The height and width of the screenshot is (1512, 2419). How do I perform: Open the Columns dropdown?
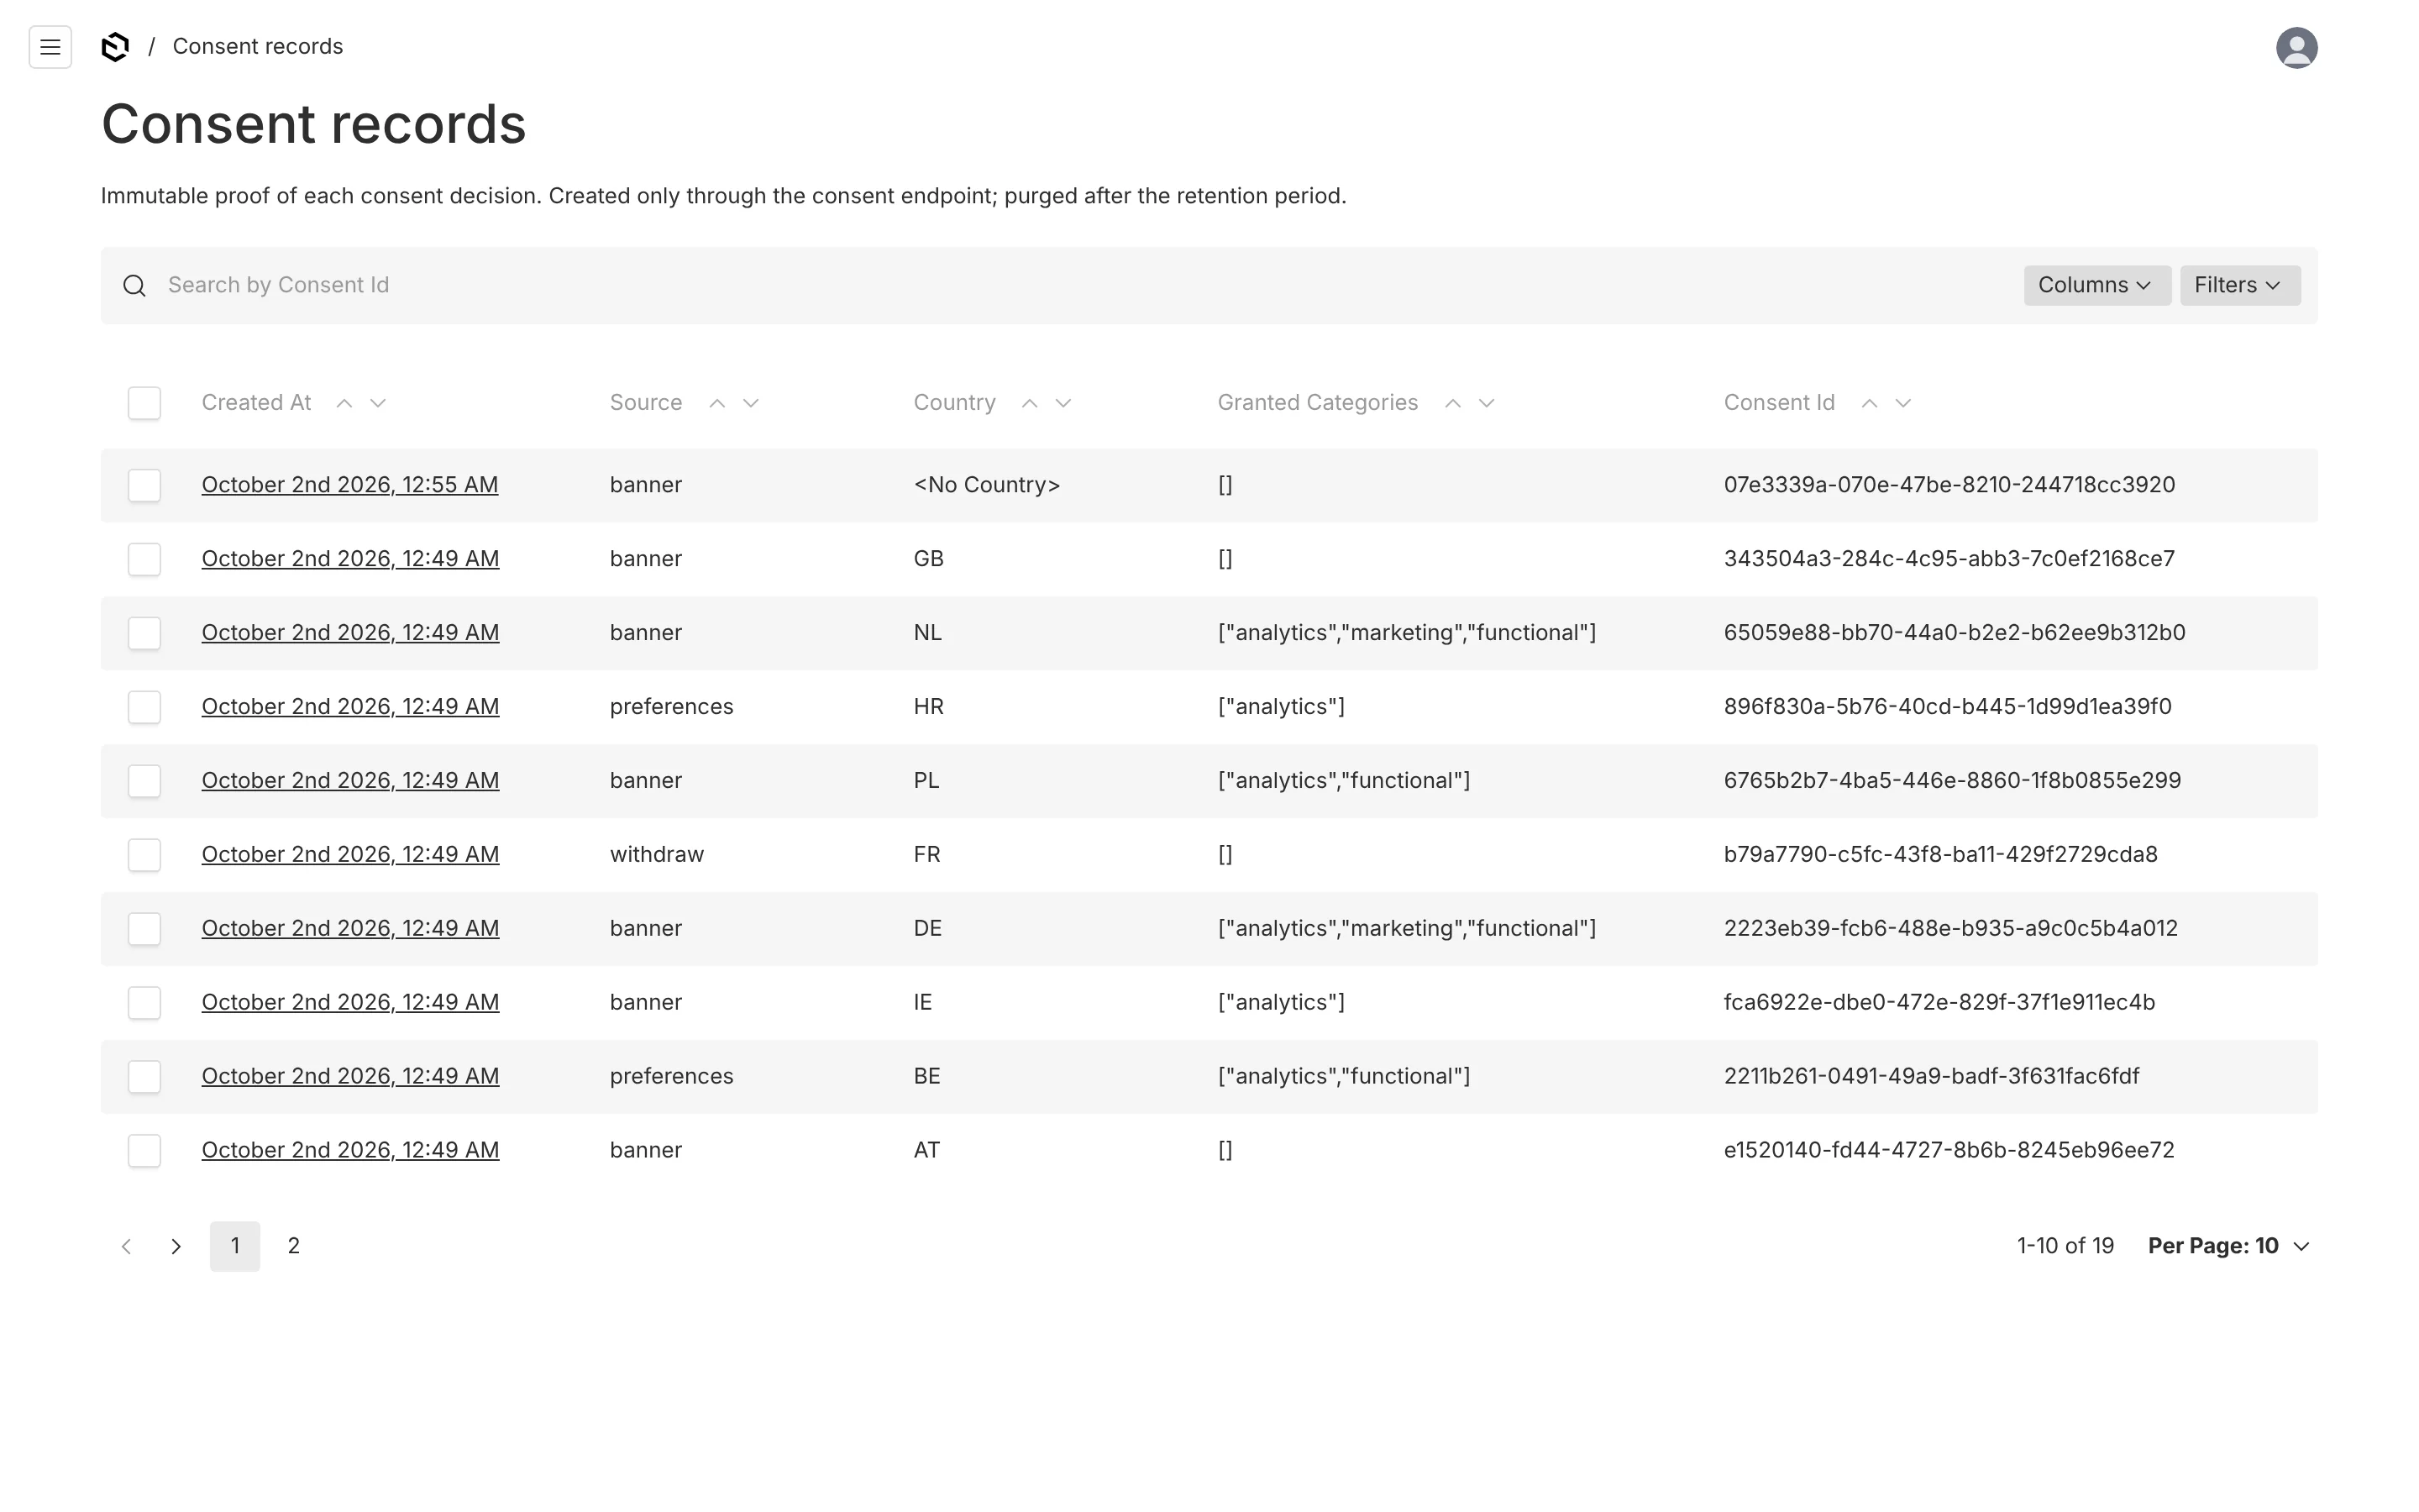2096,285
